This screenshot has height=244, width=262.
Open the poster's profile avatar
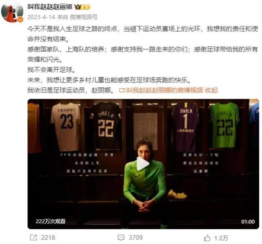point(12,13)
